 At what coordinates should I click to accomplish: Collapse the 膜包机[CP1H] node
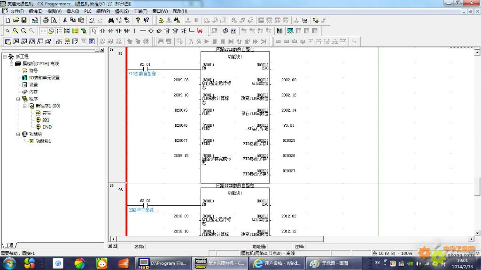pyautogui.click(x=11, y=63)
